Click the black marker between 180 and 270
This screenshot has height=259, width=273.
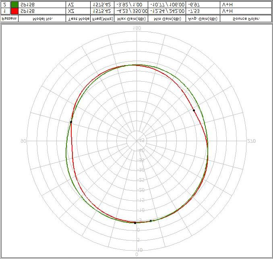pos(194,110)
